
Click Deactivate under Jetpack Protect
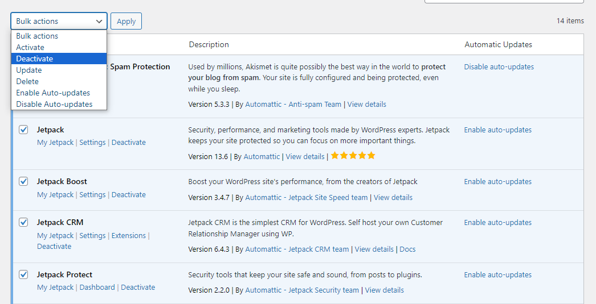(x=138, y=288)
